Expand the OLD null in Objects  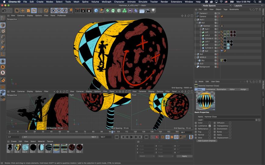196,64
